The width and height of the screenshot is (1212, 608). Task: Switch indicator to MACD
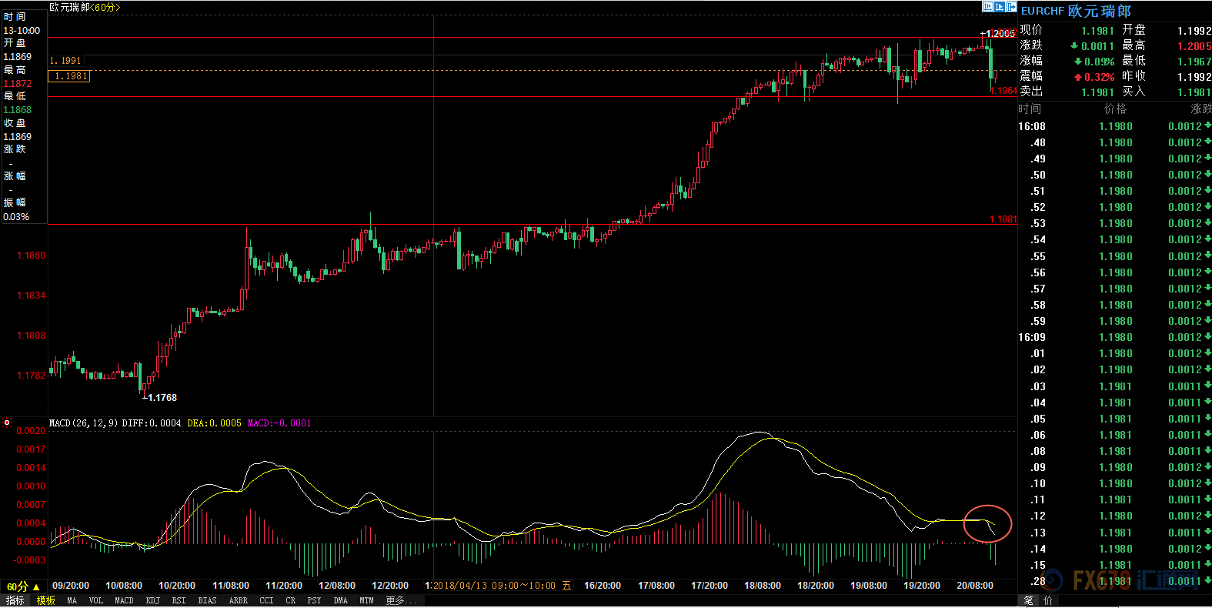pyautogui.click(x=124, y=600)
